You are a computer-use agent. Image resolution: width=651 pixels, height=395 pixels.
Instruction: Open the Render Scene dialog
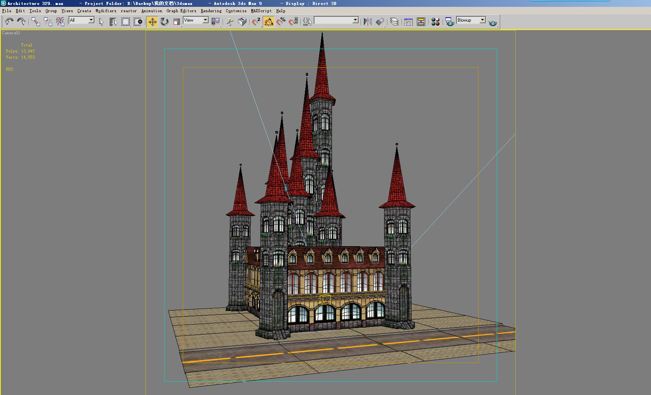[x=450, y=22]
